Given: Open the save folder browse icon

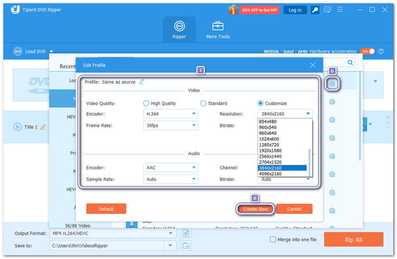Looking at the screenshot, I should (x=187, y=245).
